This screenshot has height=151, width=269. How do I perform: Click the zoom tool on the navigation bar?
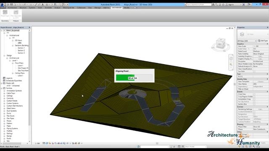231,65
